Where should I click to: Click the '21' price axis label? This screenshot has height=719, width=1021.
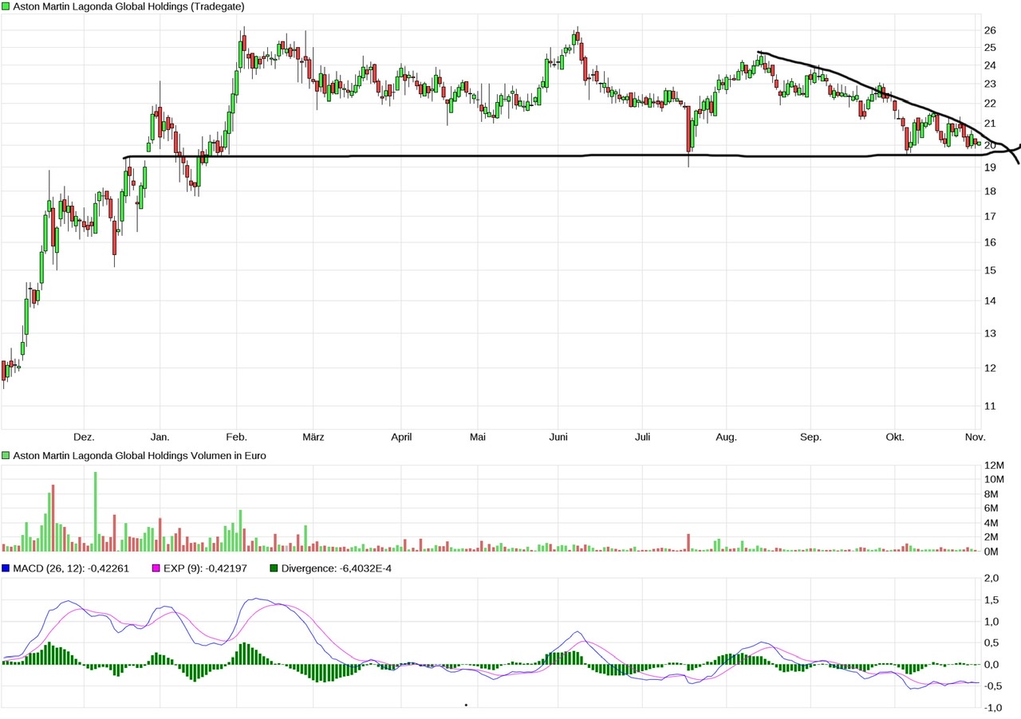pyautogui.click(x=990, y=124)
